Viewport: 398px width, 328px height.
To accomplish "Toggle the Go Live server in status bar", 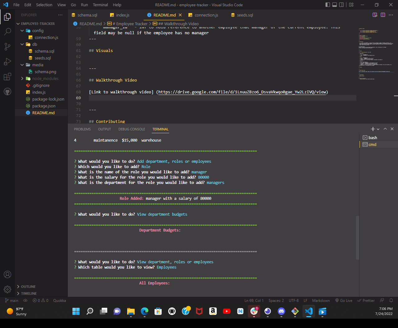I will click(x=344, y=300).
